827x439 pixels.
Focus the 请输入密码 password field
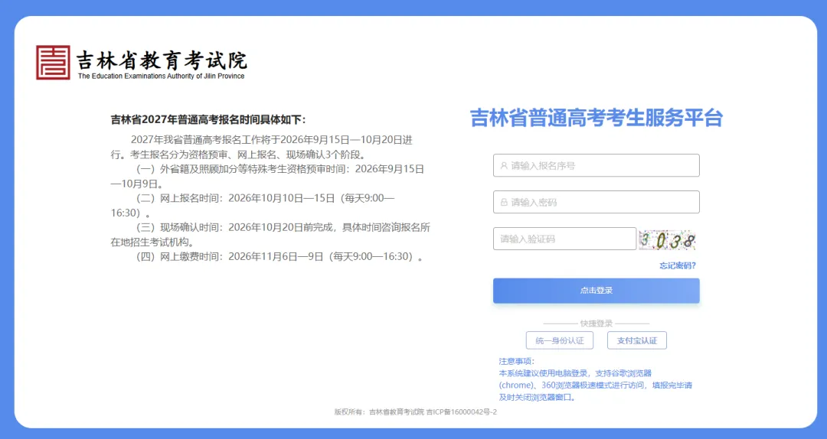596,202
